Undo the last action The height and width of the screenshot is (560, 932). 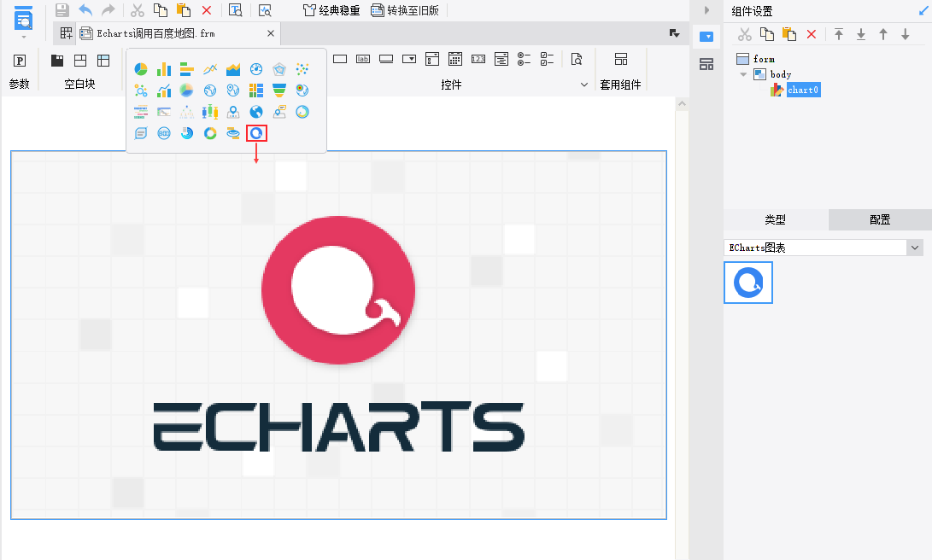(x=85, y=10)
